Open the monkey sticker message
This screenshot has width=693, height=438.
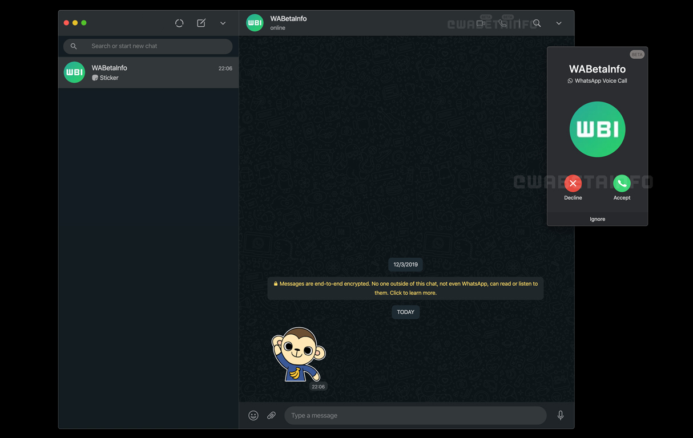click(x=299, y=354)
